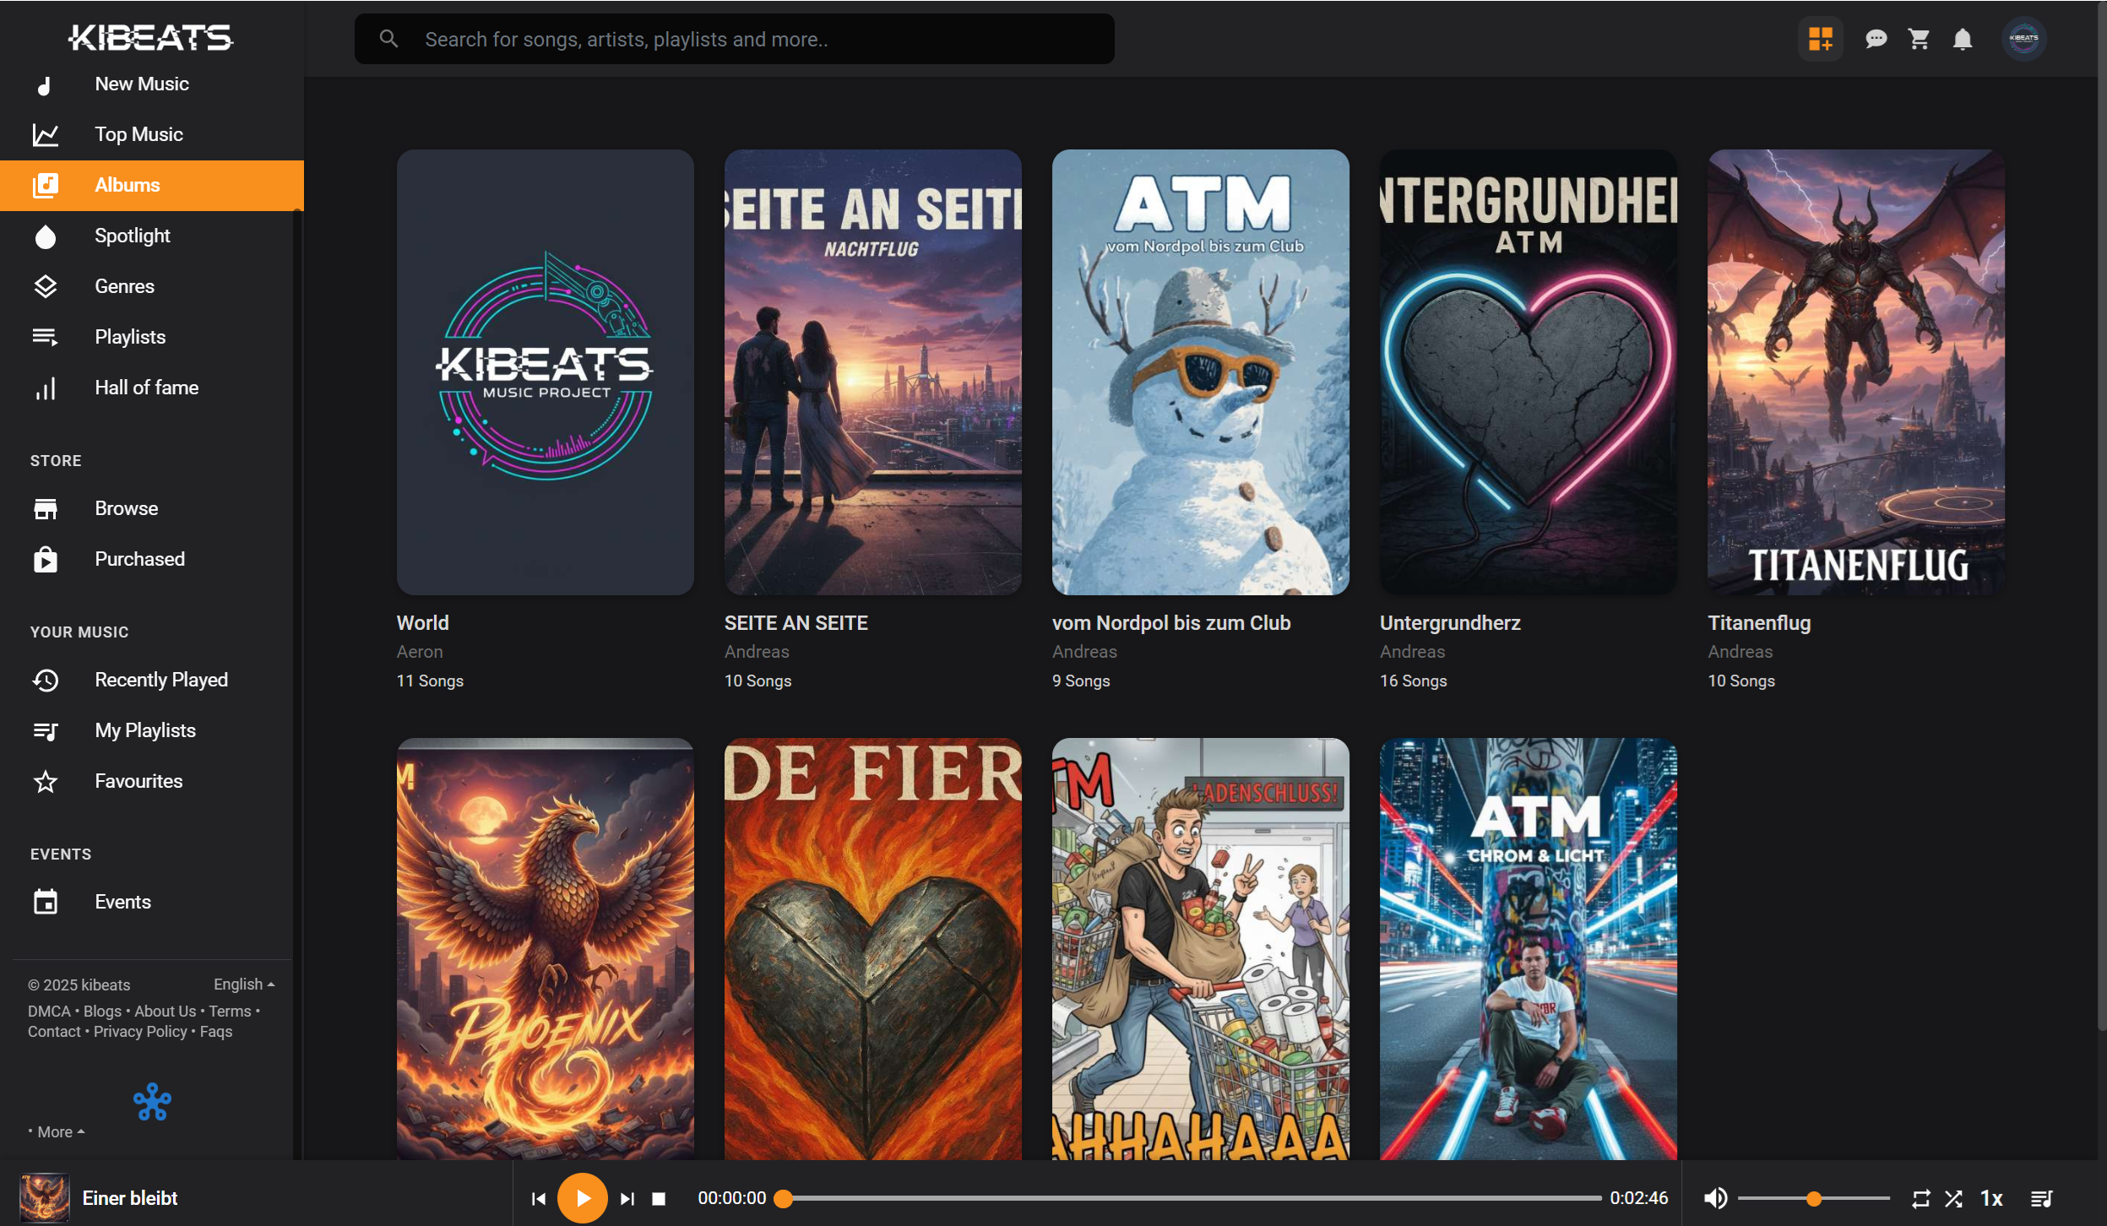The image size is (2107, 1226).
Task: Expand the English language selector
Action: [x=244, y=985]
